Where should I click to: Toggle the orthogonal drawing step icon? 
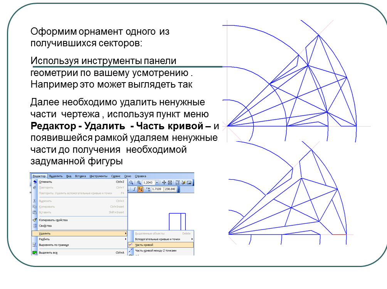[134, 189]
